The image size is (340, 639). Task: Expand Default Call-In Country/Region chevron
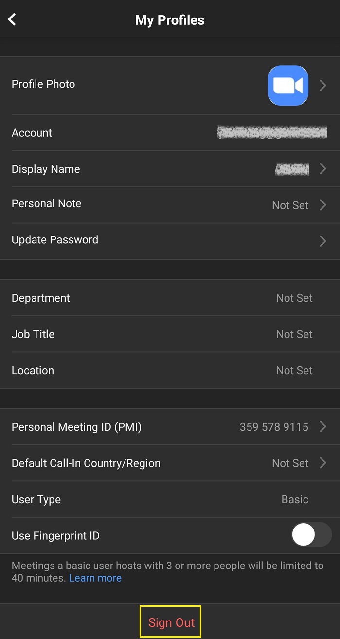pyautogui.click(x=323, y=463)
